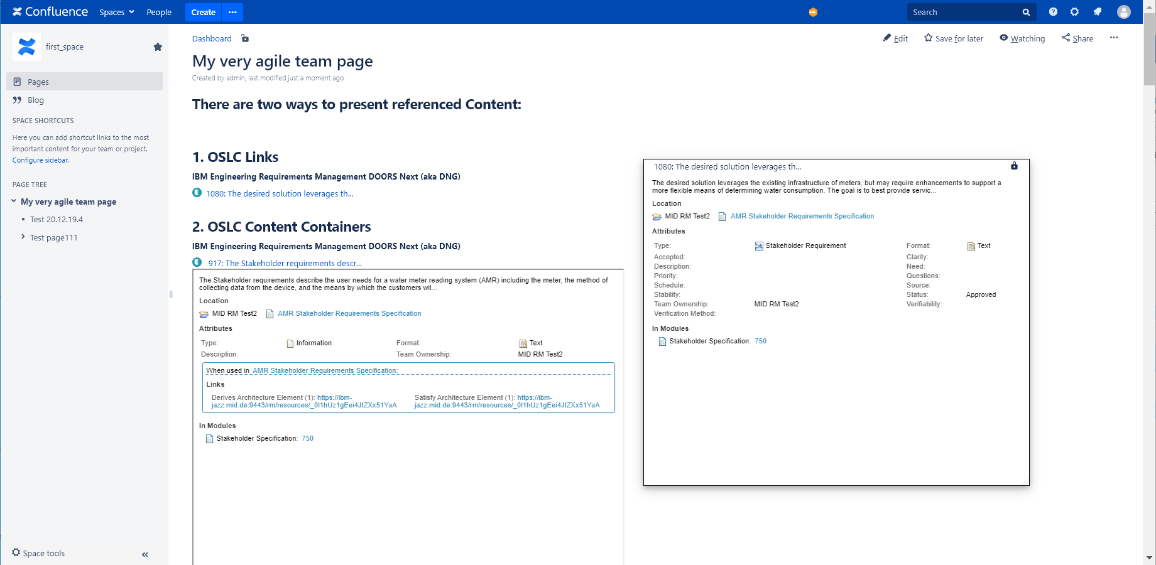Open module 750 link in container
Screen dimensions: 1156x565
coord(307,438)
